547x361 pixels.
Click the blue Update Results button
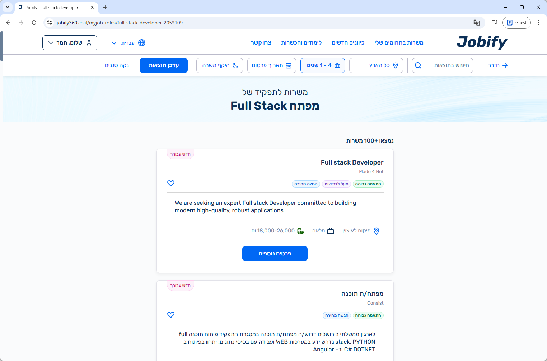(164, 65)
